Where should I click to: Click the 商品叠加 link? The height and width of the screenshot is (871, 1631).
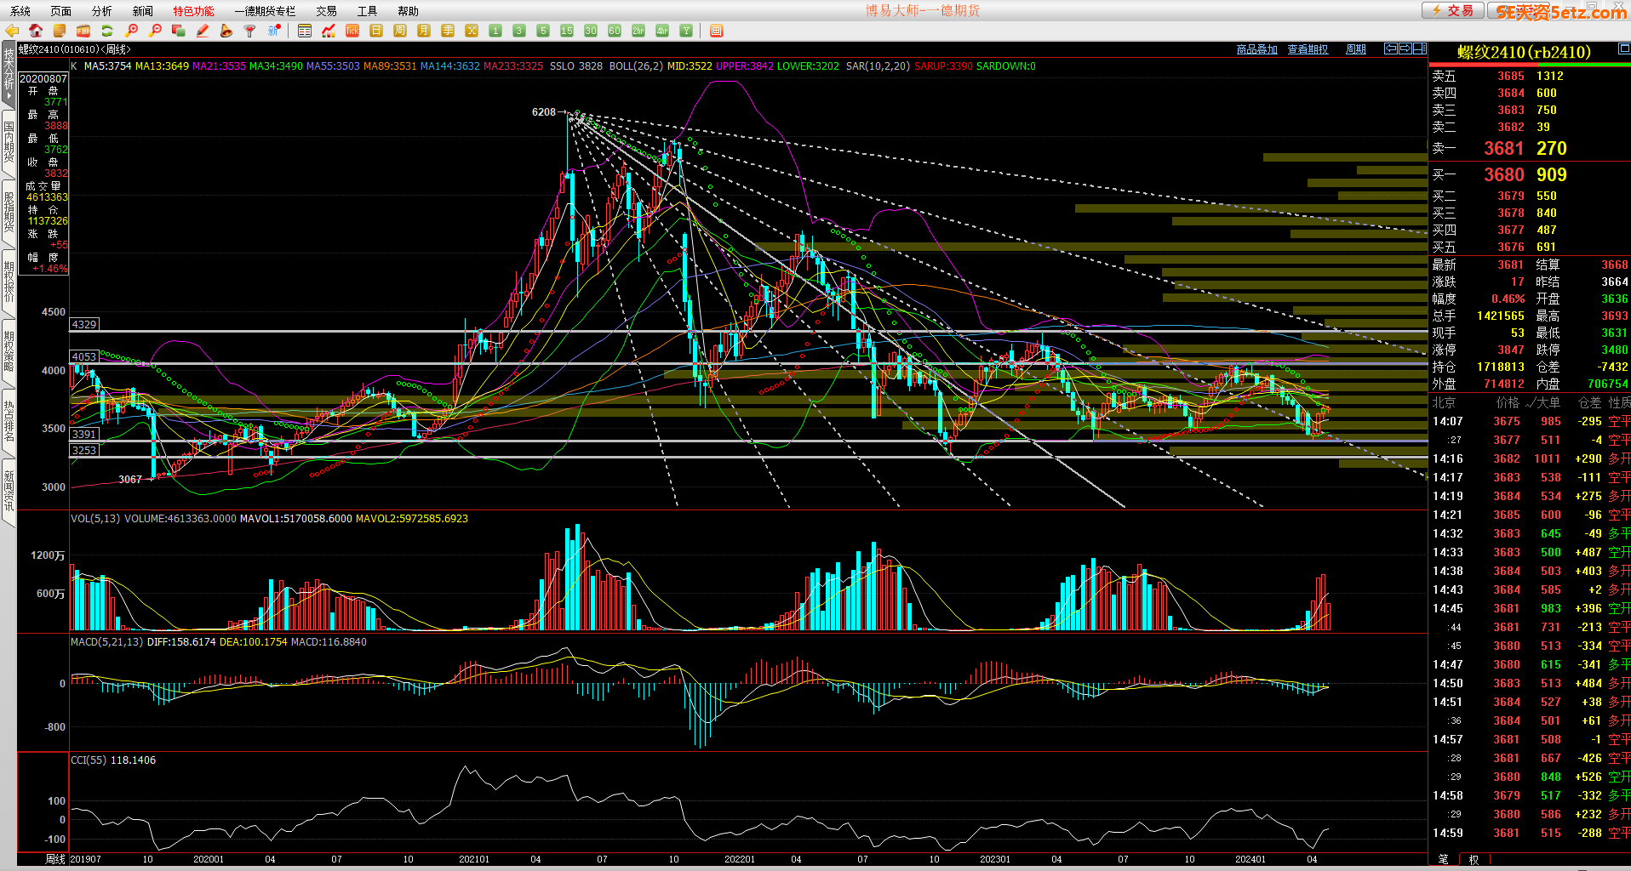point(1256,49)
